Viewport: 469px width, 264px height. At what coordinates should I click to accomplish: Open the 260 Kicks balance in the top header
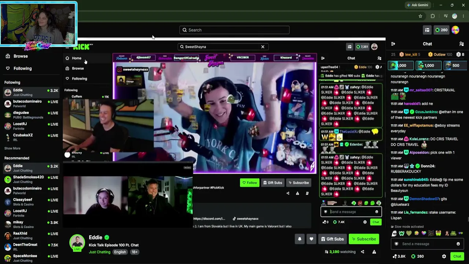coord(441,30)
